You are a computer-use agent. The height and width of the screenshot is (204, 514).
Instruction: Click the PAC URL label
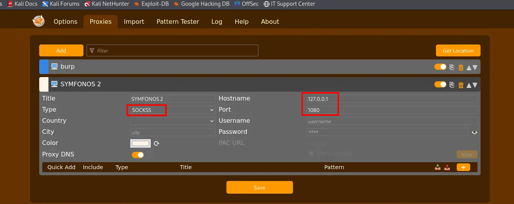click(231, 143)
